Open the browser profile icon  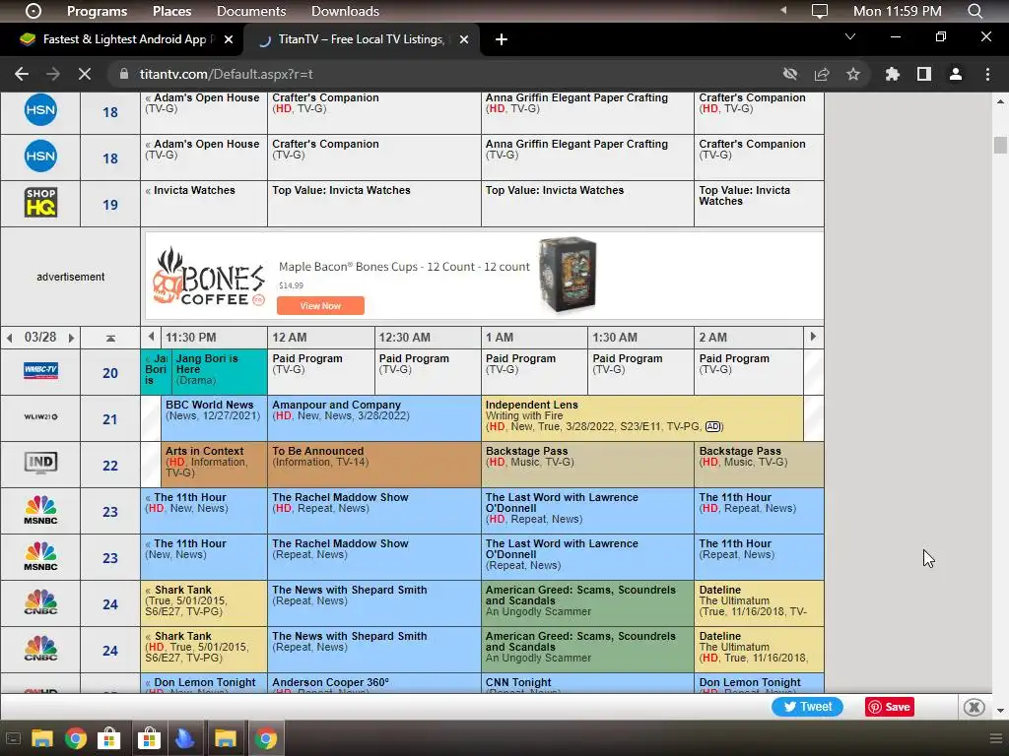click(x=956, y=74)
